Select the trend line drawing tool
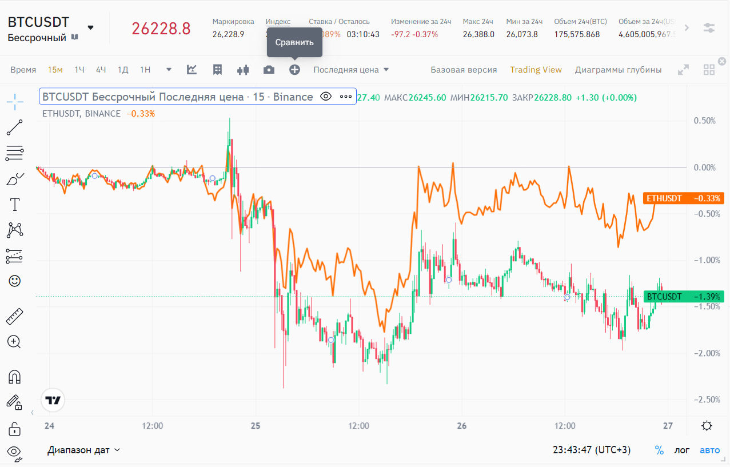Image resolution: width=730 pixels, height=467 pixels. (15, 127)
